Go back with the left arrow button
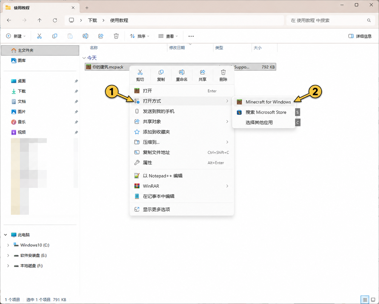Image resolution: width=379 pixels, height=304 pixels. pyautogui.click(x=9, y=20)
